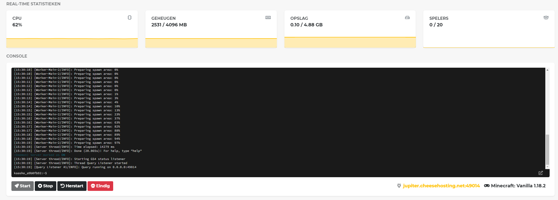The image size is (558, 200).
Task: Open the jupiter.cheesehosting.net:49014 address link
Action: coord(441,186)
